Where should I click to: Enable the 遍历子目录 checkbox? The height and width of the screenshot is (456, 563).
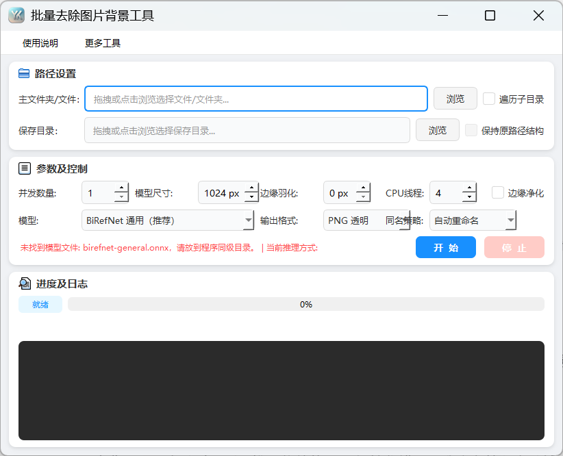coord(488,99)
